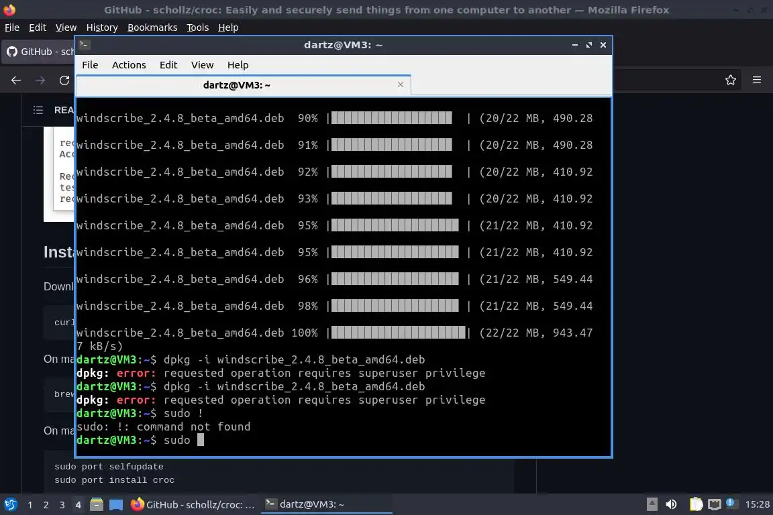Select the GitHub tab in Firefox

(38, 51)
